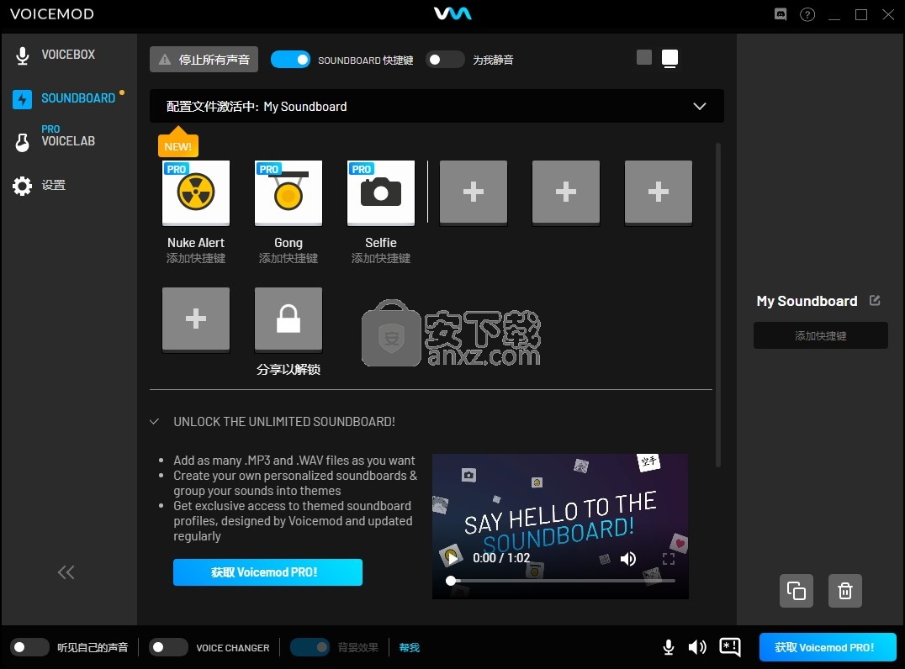Image resolution: width=905 pixels, height=669 pixels.
Task: Toggle 听见自己的声音 hear-myself switch
Action: click(x=29, y=647)
